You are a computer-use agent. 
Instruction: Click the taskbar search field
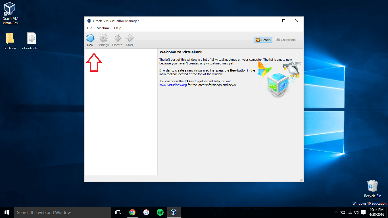[x=62, y=212]
